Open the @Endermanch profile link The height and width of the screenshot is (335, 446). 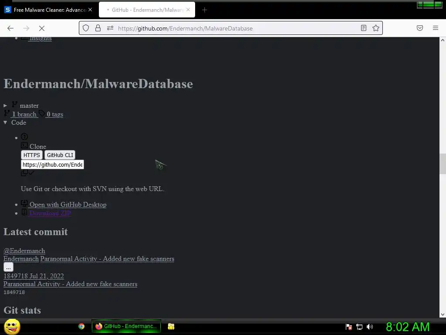pos(24,251)
